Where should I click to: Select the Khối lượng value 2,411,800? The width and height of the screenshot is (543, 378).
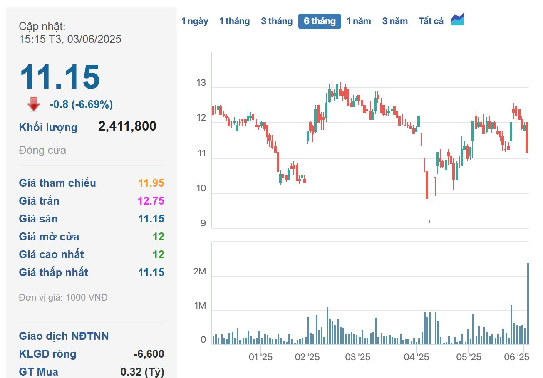(x=127, y=126)
